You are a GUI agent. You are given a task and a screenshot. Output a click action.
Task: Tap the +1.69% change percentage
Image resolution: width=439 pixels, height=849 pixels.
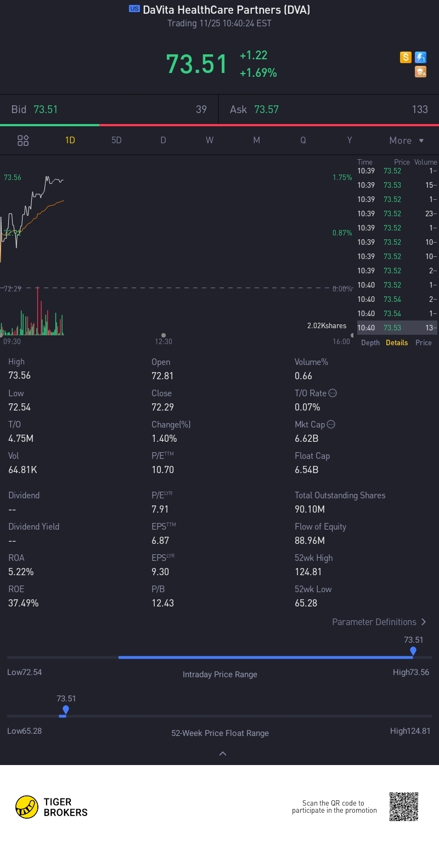[x=258, y=72]
